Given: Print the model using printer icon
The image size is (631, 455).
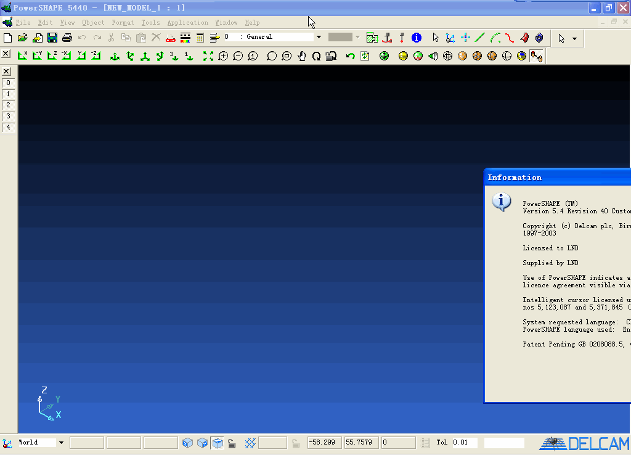Looking at the screenshot, I should click(x=67, y=38).
